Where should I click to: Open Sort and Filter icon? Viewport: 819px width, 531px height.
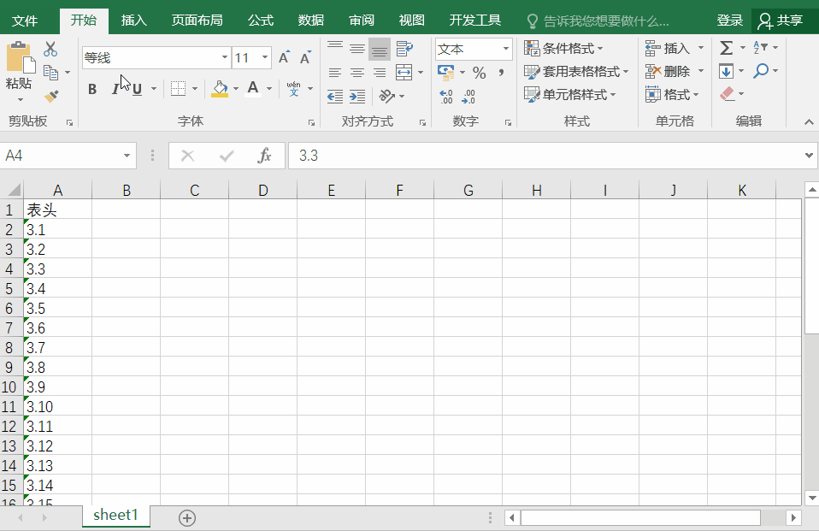[761, 48]
